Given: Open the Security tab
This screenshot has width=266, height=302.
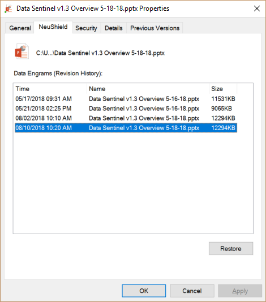Looking at the screenshot, I should tap(86, 28).
